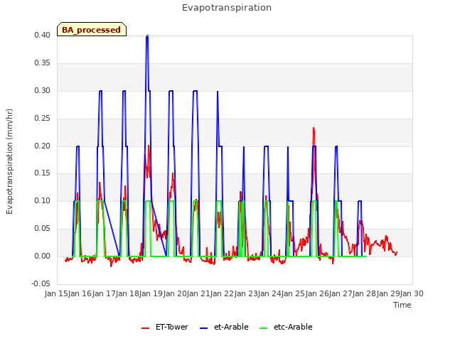Click the Time x-axis label
The image size is (455, 341).
click(x=402, y=305)
